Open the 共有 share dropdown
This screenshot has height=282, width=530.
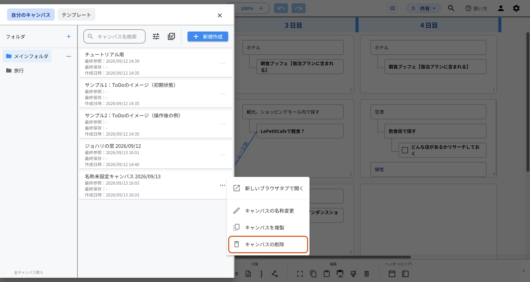pyautogui.click(x=423, y=8)
